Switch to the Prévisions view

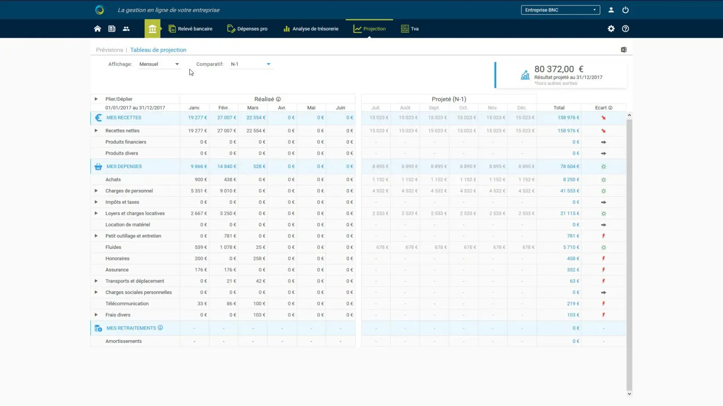coord(109,50)
